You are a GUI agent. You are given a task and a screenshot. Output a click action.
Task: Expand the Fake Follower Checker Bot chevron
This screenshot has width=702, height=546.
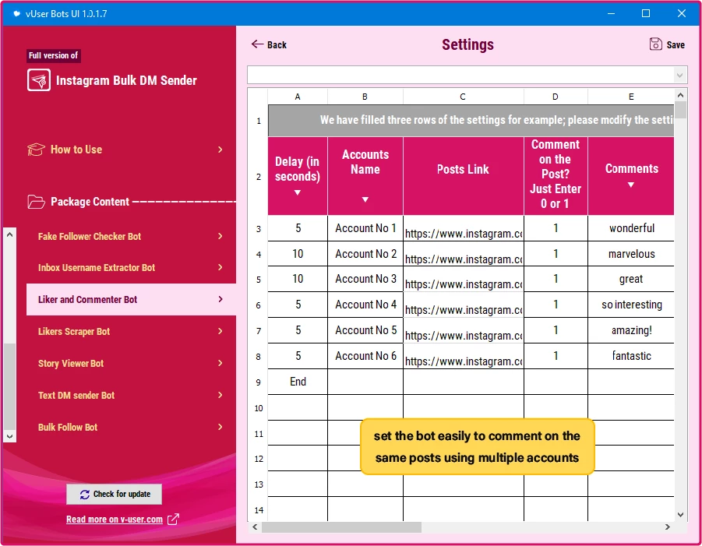[x=220, y=236]
